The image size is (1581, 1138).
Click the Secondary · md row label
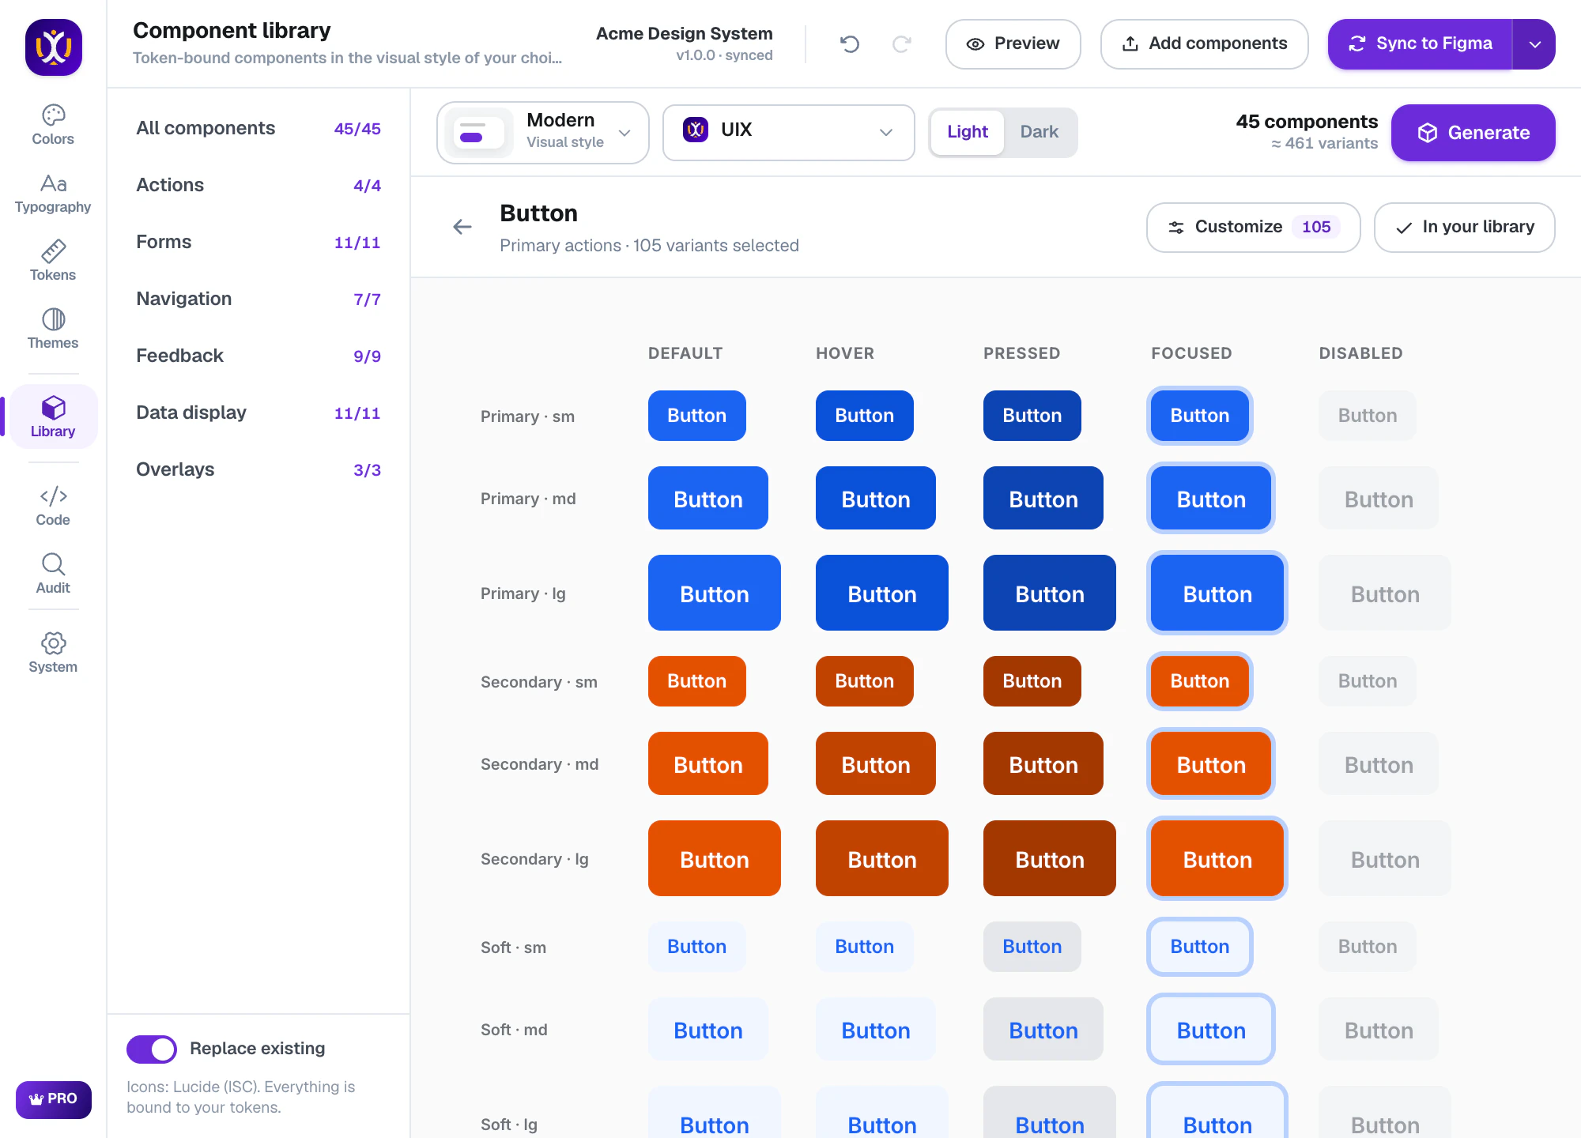(x=539, y=764)
